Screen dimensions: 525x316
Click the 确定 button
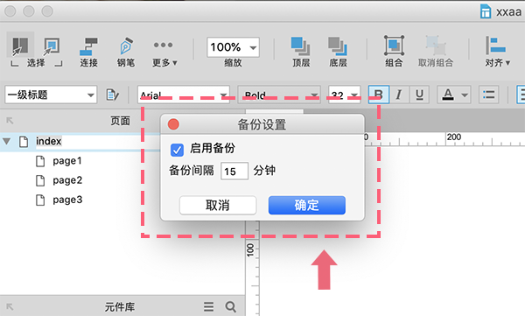click(307, 205)
